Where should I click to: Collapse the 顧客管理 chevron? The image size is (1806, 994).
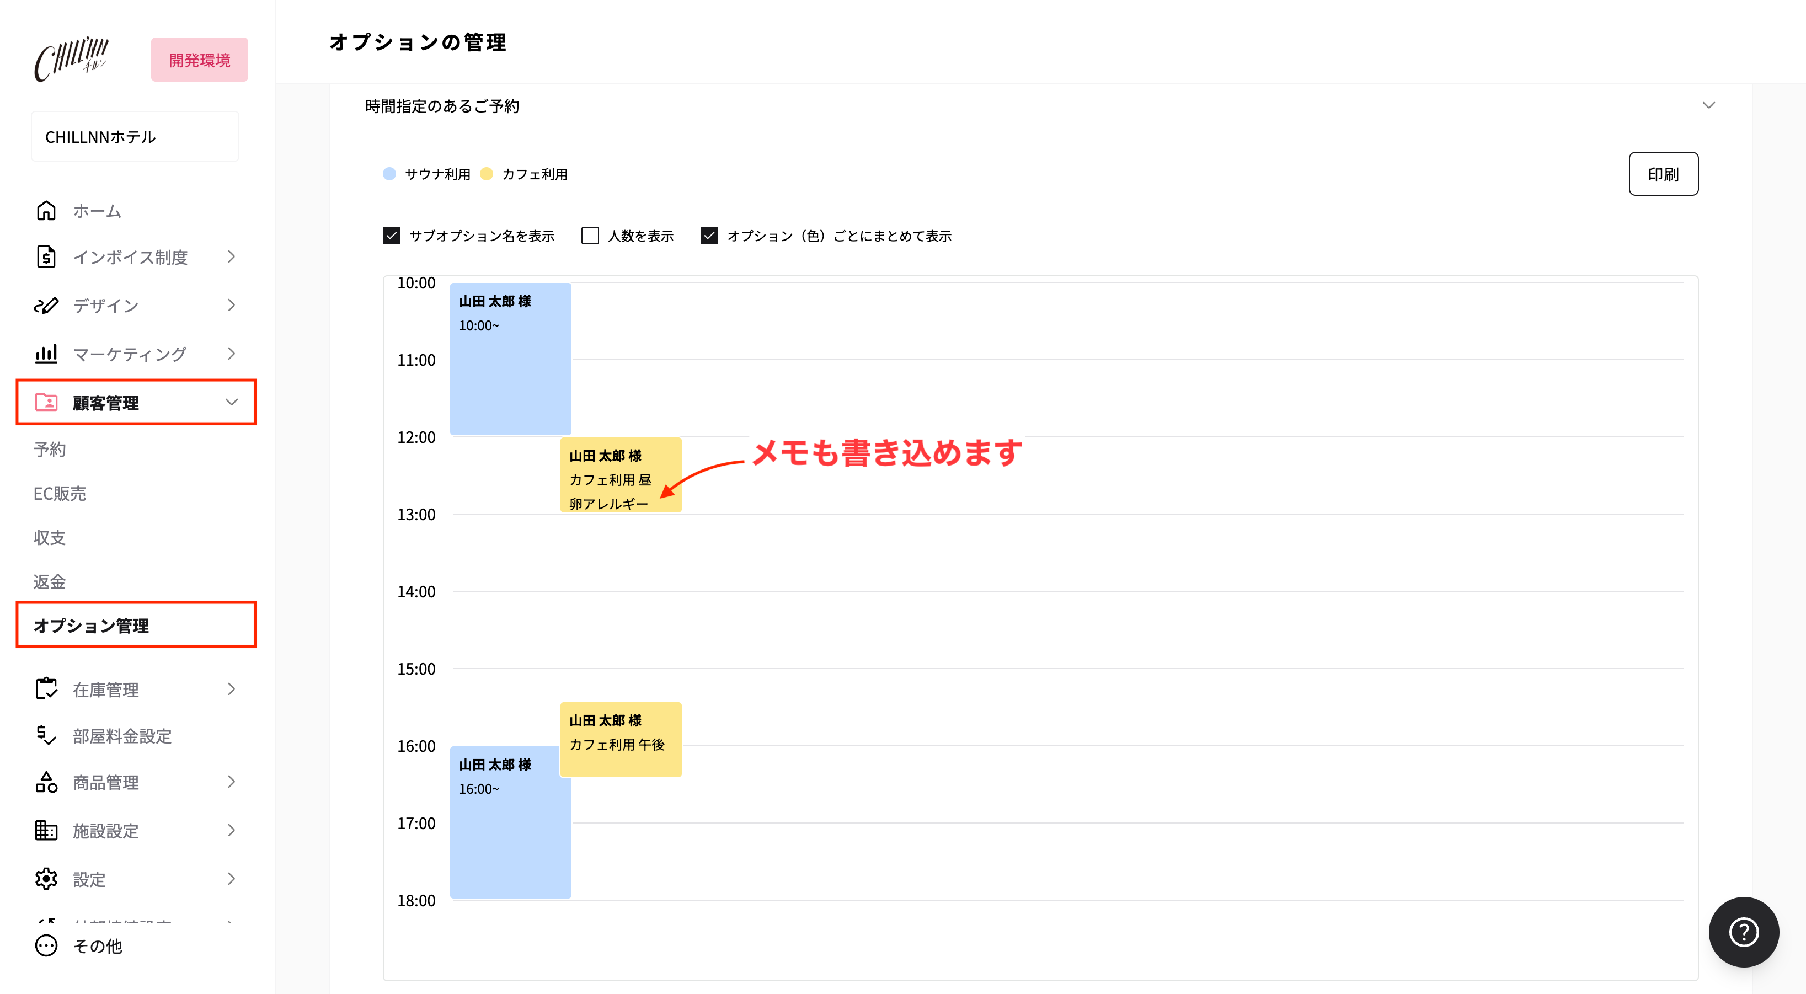(231, 402)
